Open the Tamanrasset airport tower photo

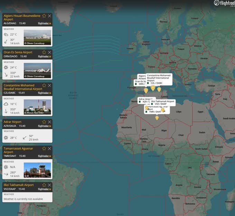pyautogui.click(x=37, y=170)
